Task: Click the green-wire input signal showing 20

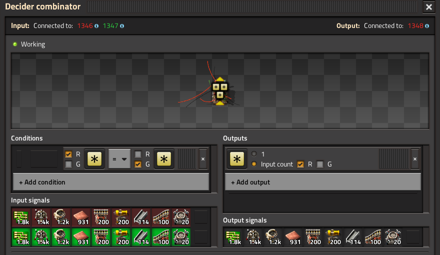Action: click(x=181, y=237)
